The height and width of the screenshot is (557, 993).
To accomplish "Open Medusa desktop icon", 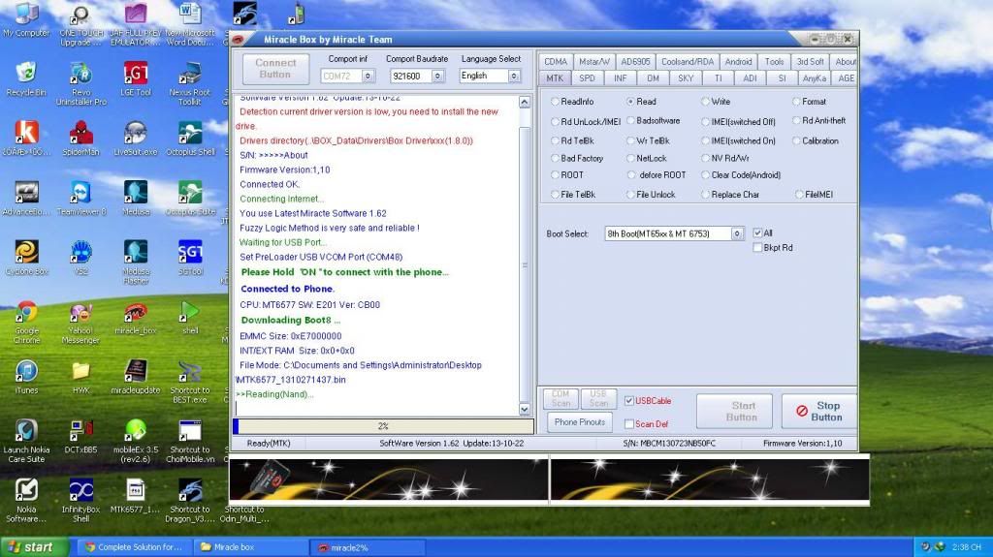I will pyautogui.click(x=136, y=199).
